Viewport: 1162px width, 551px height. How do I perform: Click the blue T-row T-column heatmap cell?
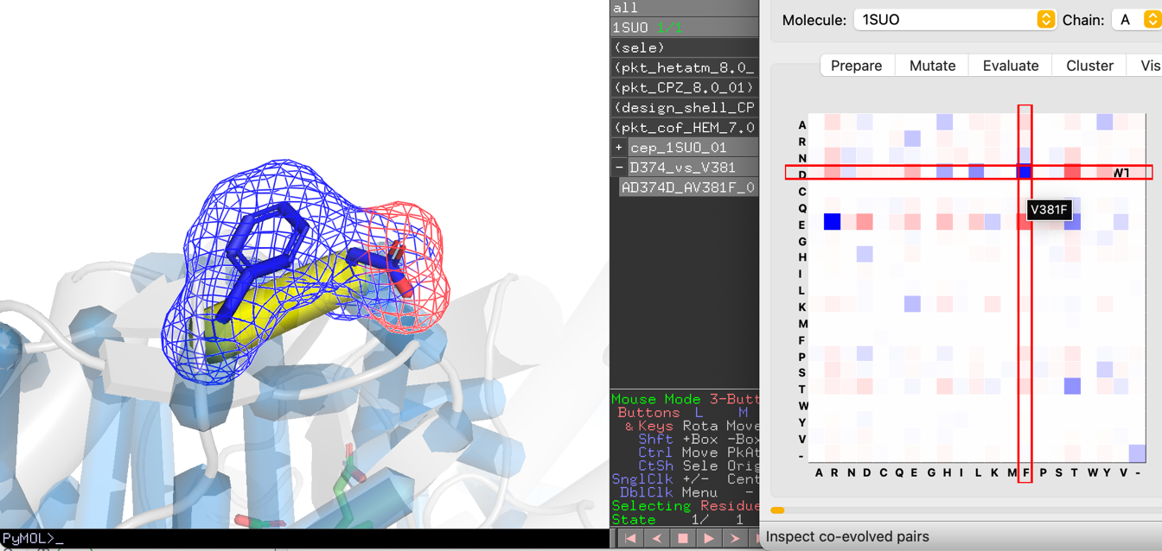[1072, 386]
